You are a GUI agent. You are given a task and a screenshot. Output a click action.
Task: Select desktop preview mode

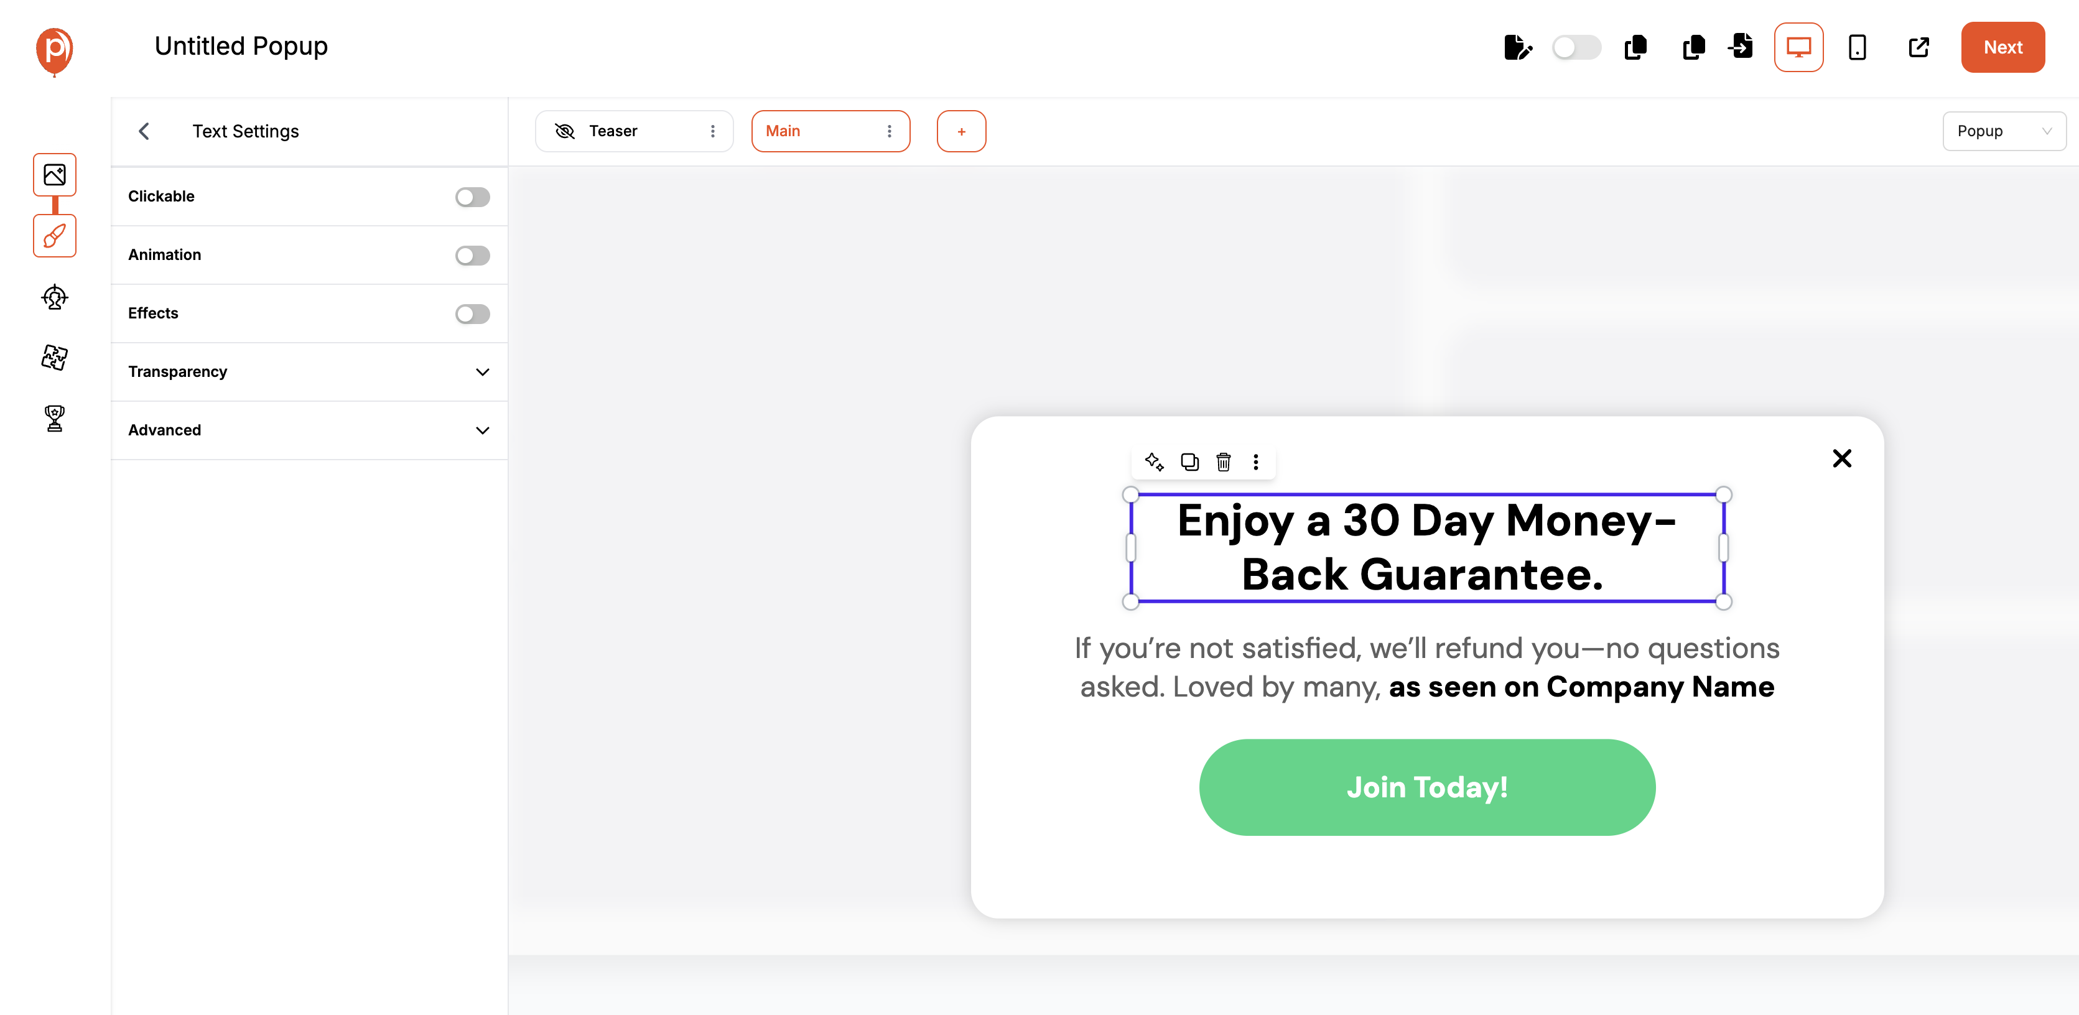pos(1798,48)
